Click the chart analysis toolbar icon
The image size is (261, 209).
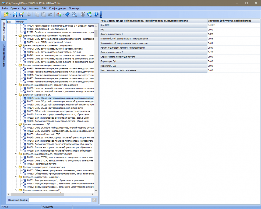[x=59, y=14]
